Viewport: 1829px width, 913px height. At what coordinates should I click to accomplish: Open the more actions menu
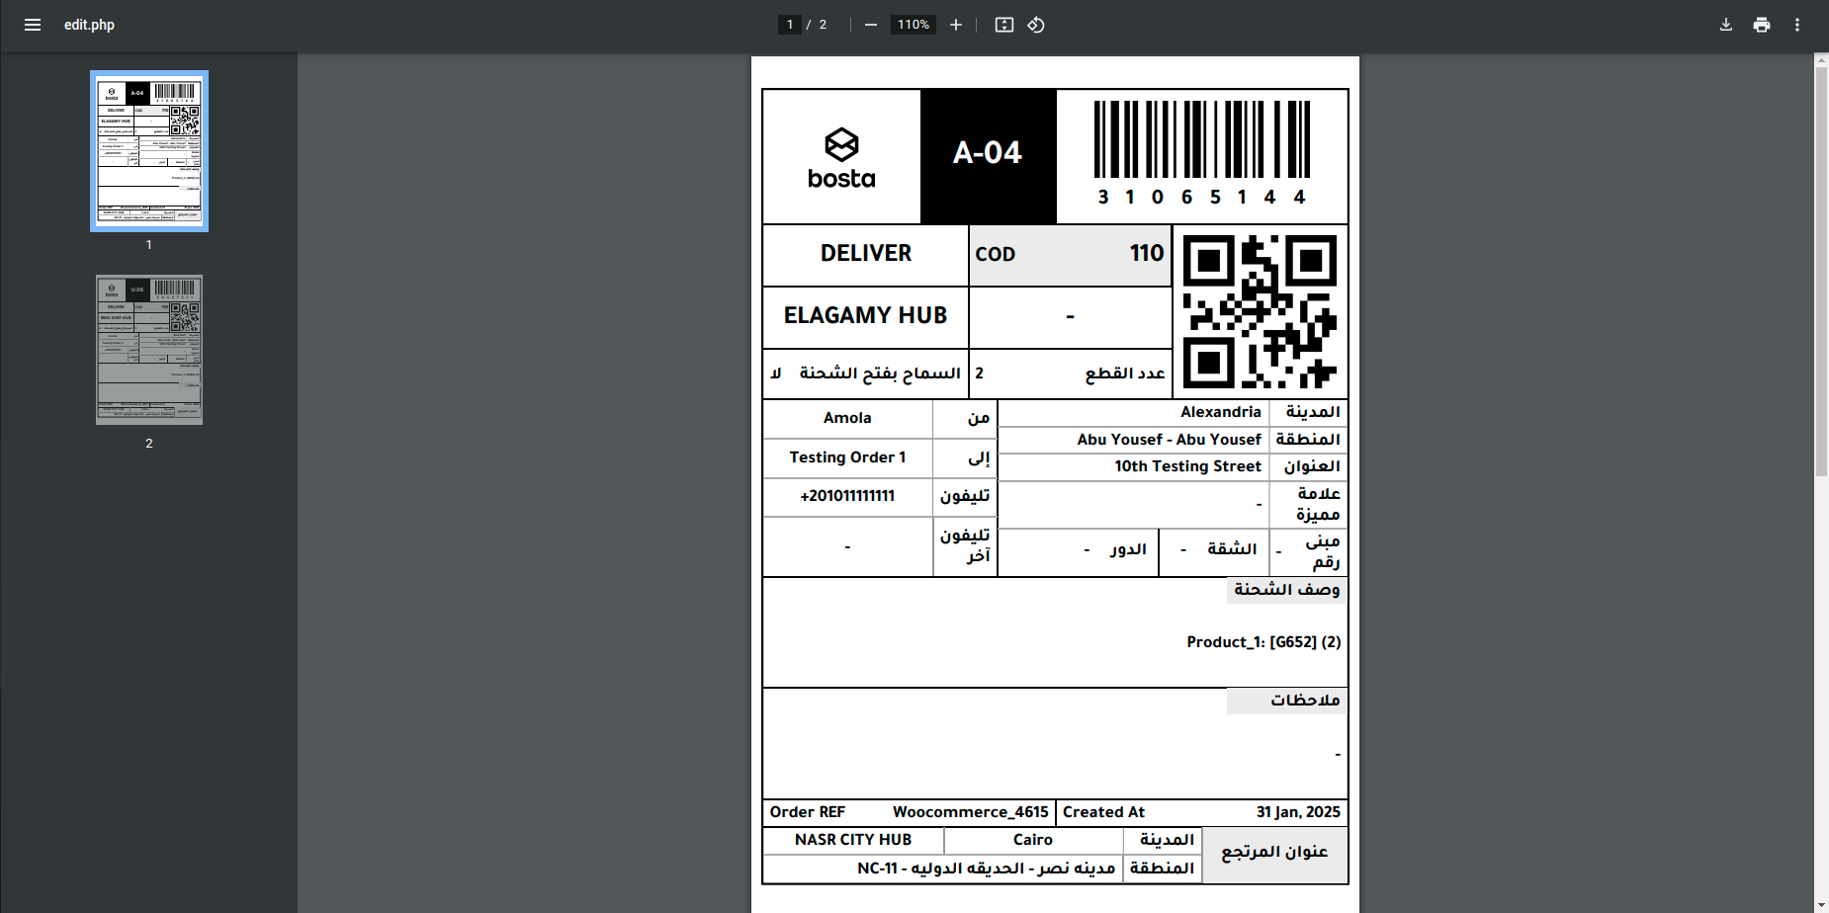(x=1797, y=25)
